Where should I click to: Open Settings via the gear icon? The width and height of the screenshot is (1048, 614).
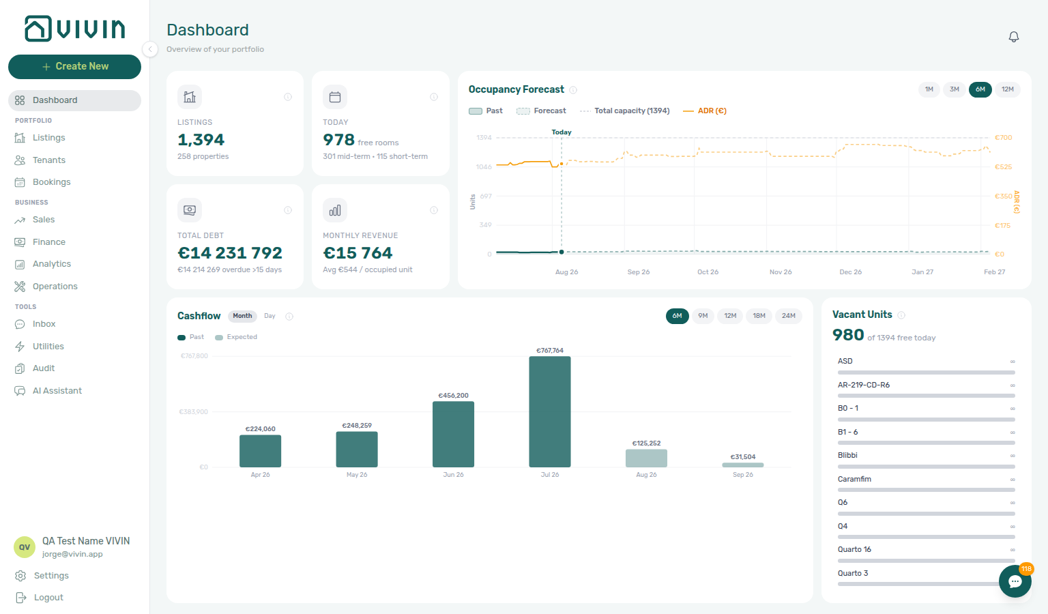[x=21, y=576]
